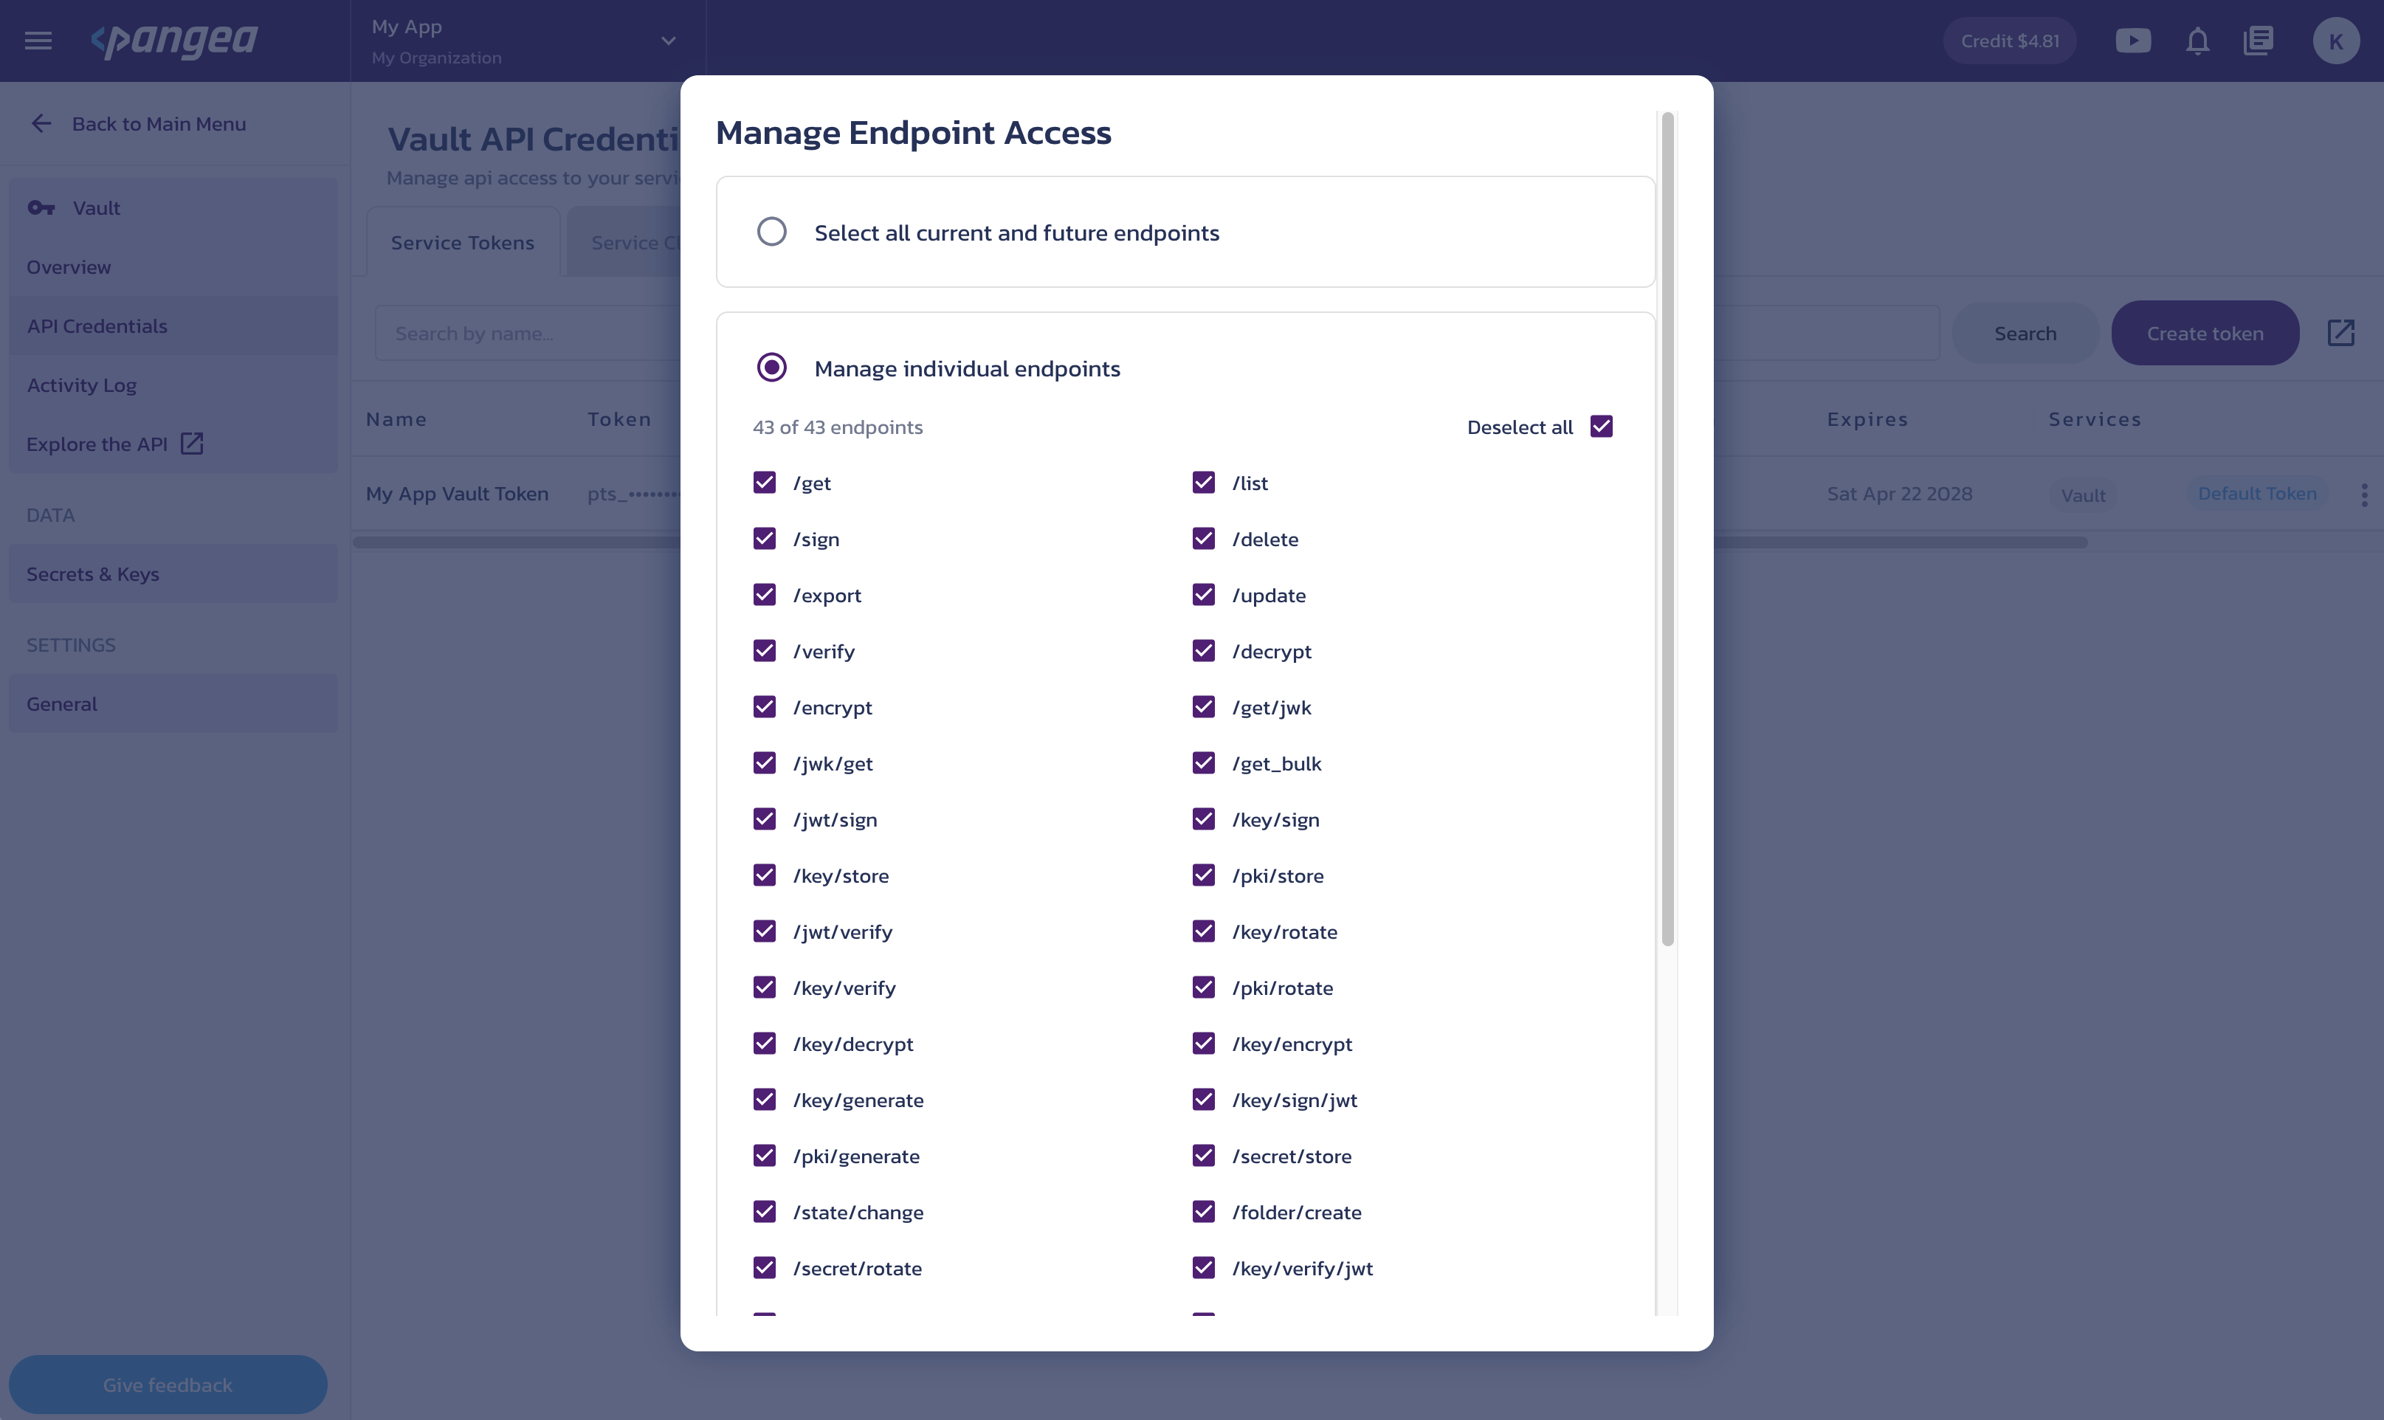Uncheck the /encrypt endpoint
Screen dimensions: 2384x1420
click(763, 706)
